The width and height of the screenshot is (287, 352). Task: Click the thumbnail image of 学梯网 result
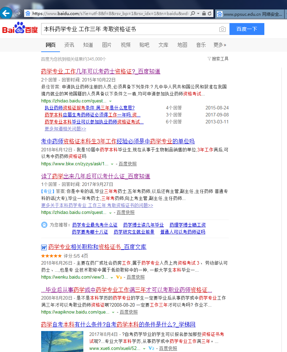[62, 342]
